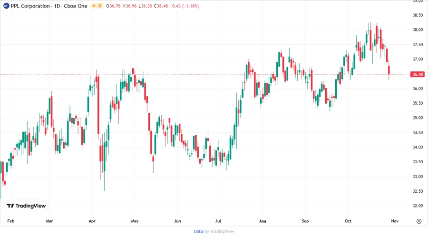Viewport: 428px width, 237px height.
Task: Click the 34.50 price axis label
Action: [418, 132]
